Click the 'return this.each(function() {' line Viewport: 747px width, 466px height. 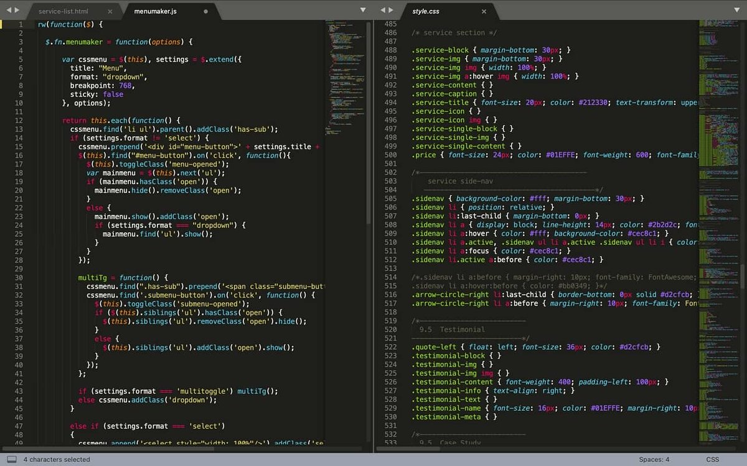(121, 120)
